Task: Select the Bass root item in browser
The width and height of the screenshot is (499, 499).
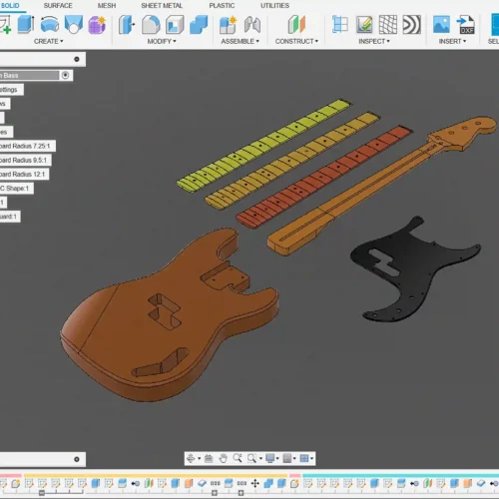Action: coord(29,75)
